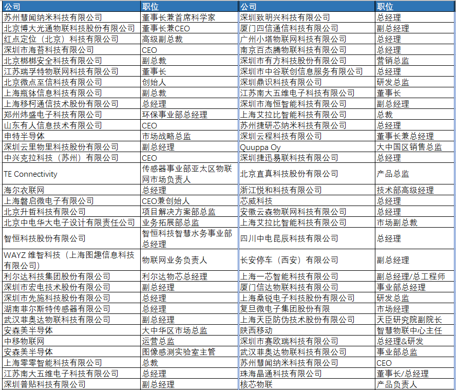Click 深圳致明兴科技有限公司
The width and height of the screenshot is (456, 390).
click(307, 17)
